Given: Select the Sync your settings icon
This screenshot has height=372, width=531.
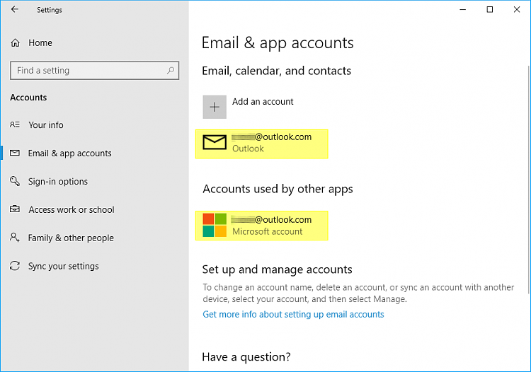Looking at the screenshot, I should coord(15,266).
